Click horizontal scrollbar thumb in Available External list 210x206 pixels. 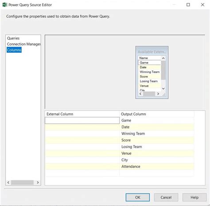pyautogui.click(x=149, y=94)
